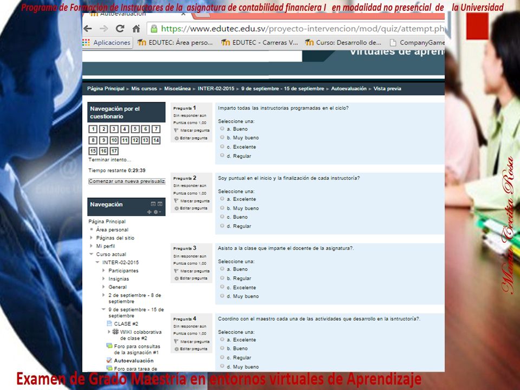Click Editar pregunta for question 2
520x390 pixels.
(x=191, y=208)
